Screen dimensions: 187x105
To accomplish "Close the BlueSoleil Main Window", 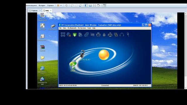I will (150, 25).
